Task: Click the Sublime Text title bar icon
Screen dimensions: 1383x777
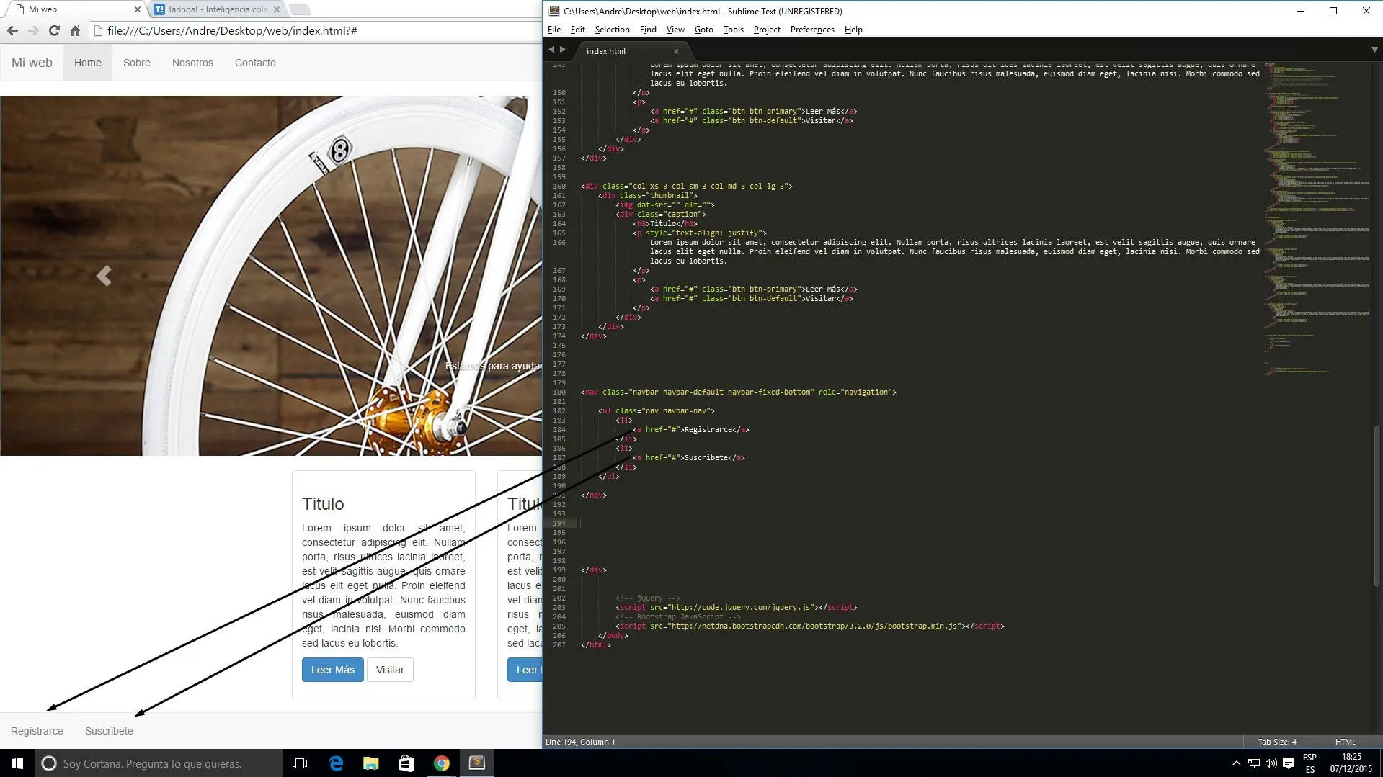Action: 553,11
